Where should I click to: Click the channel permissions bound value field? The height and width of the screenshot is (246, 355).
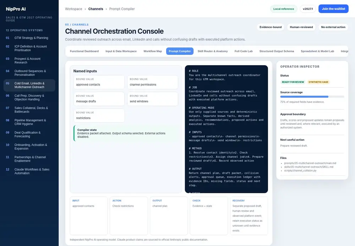click(153, 82)
